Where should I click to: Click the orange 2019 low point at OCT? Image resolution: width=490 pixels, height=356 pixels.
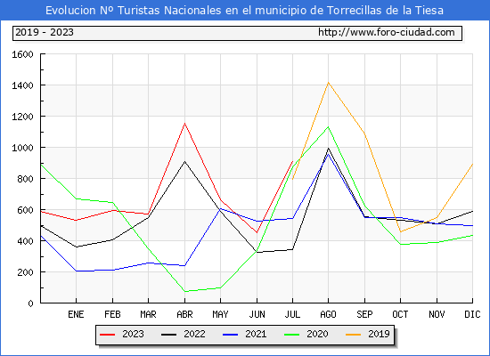(400, 231)
